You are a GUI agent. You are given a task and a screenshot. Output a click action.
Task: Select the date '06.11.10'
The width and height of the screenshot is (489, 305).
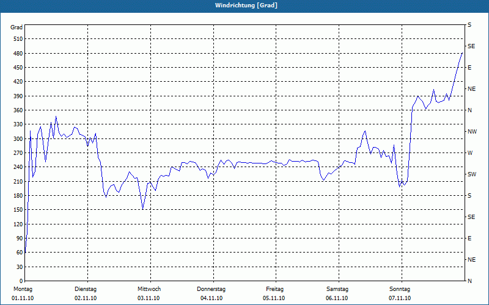click(x=337, y=298)
